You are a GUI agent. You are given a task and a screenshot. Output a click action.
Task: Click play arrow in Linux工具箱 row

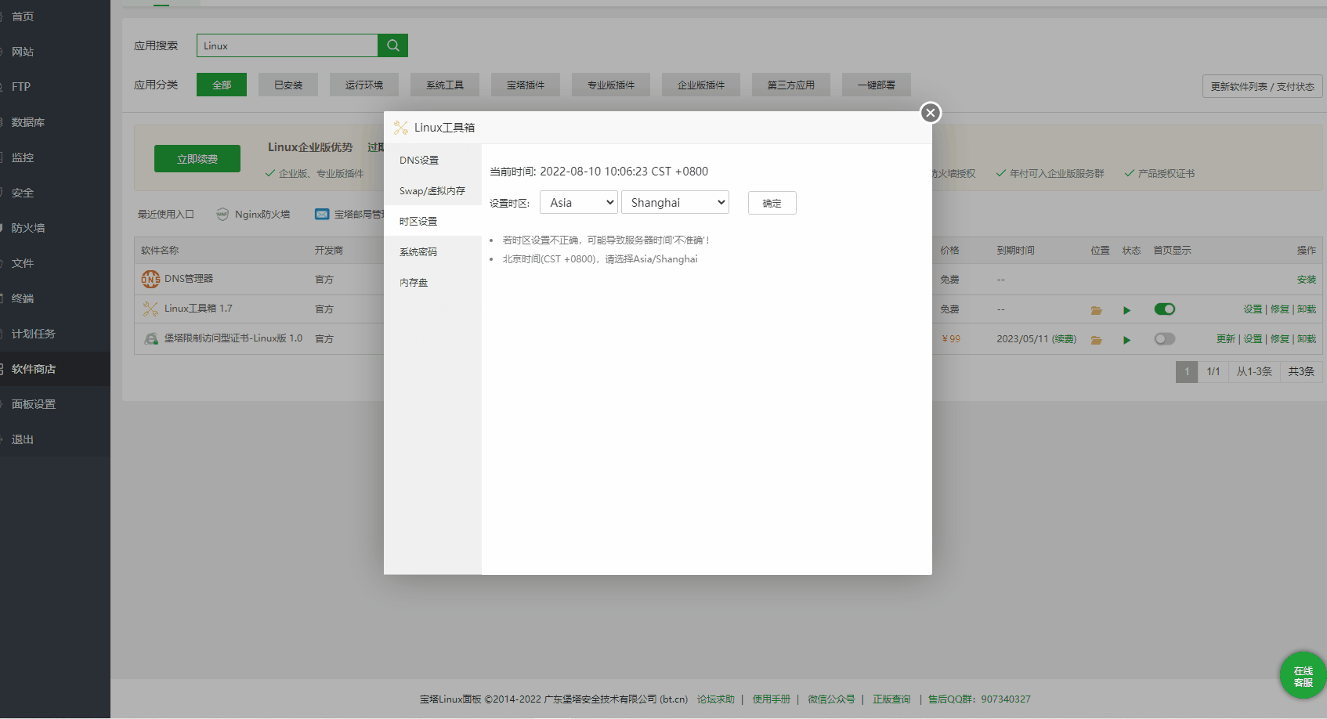(1126, 310)
